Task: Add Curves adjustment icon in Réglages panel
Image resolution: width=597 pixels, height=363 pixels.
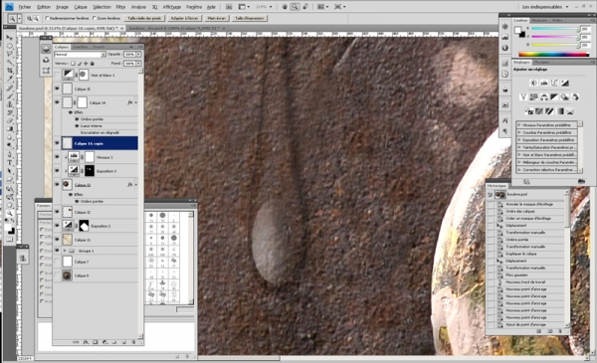Action: [554, 83]
